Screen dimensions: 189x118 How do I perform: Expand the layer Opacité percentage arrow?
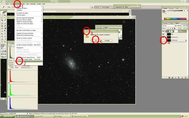point(187,26)
